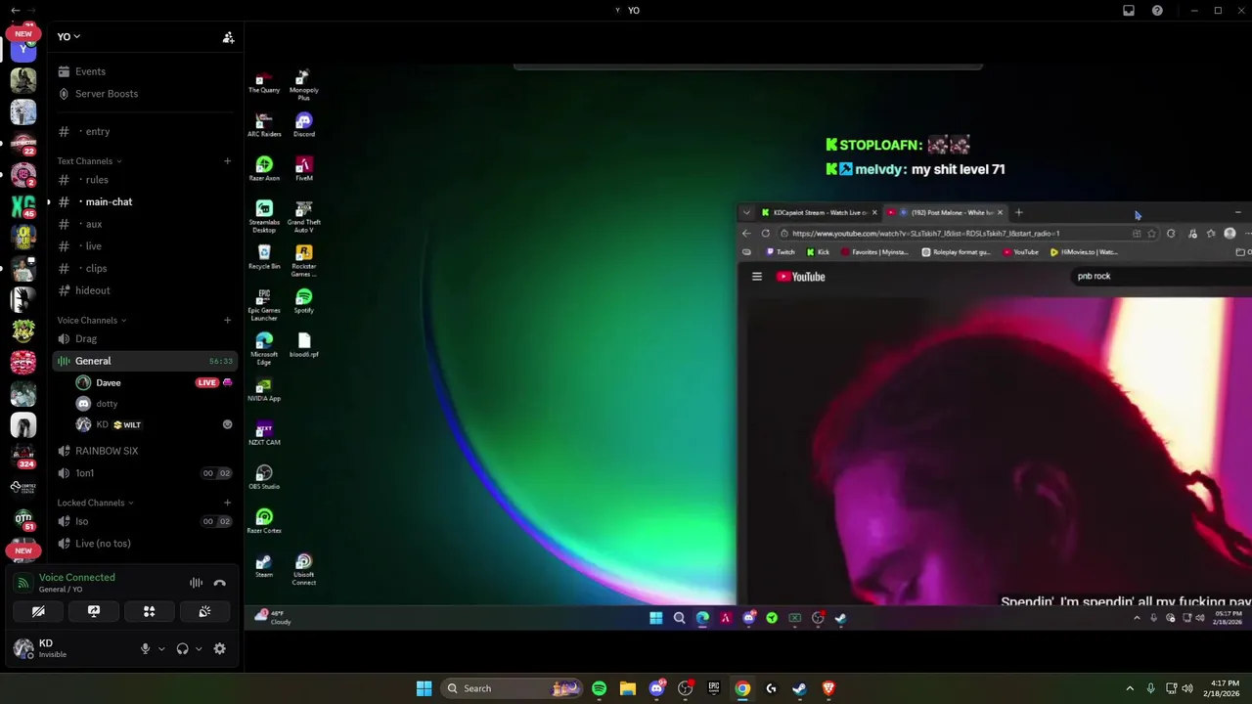Open Spotify from the Windows taskbar
The height and width of the screenshot is (704, 1252).
tap(599, 688)
